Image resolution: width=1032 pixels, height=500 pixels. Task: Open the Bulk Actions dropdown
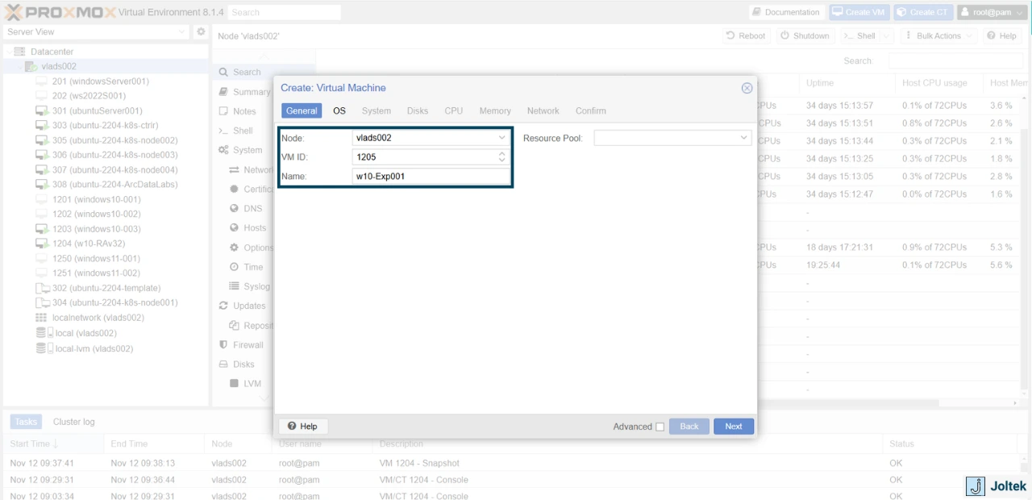coord(939,35)
